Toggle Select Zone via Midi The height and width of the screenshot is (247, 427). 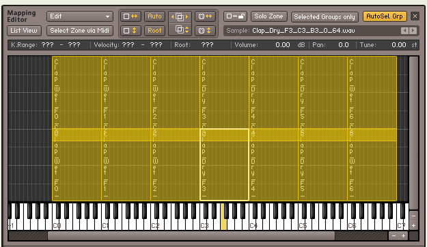click(x=79, y=31)
